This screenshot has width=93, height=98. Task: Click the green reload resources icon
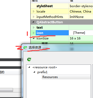pyautogui.click(x=29, y=59)
